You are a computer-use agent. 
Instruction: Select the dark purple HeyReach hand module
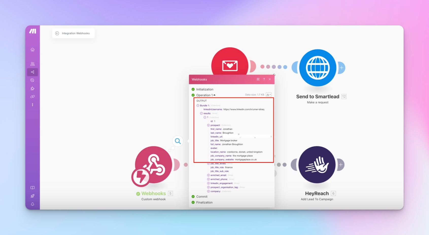[317, 164]
